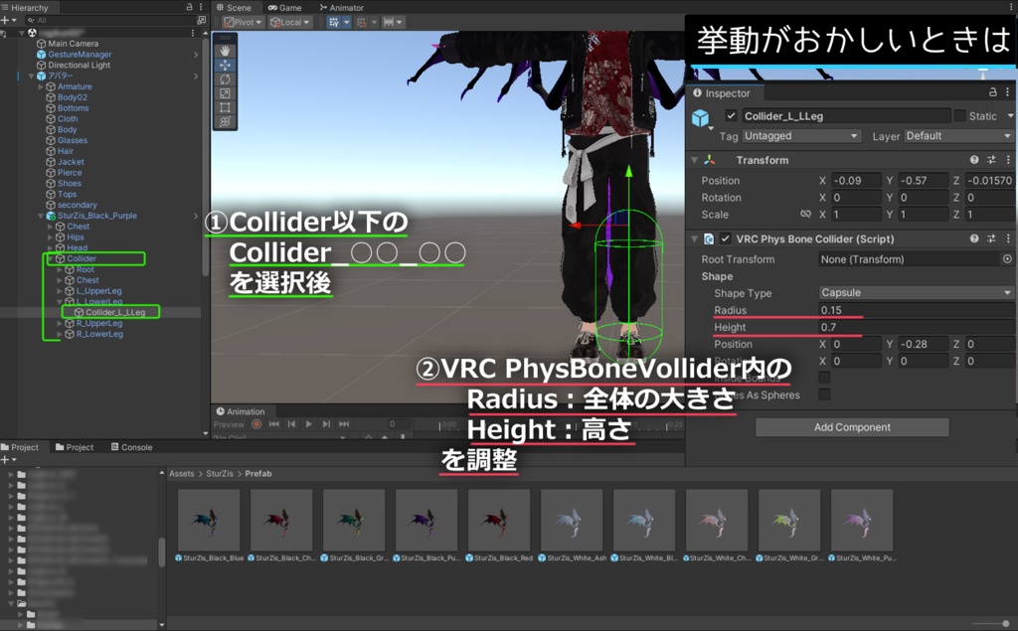The image size is (1018, 631).
Task: Enable the Static checkbox
Action: [959, 115]
